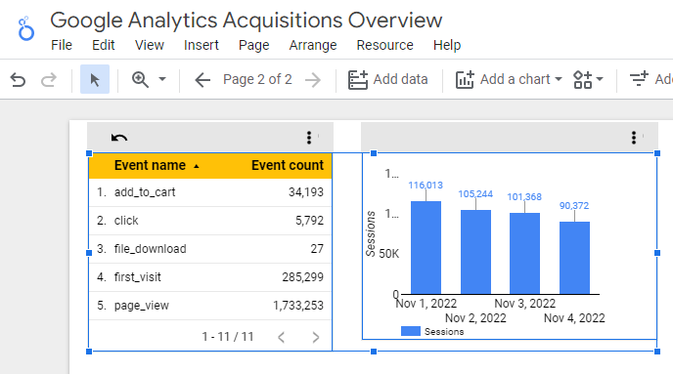Go to the table's next results page
The height and width of the screenshot is (374, 673).
pos(315,337)
